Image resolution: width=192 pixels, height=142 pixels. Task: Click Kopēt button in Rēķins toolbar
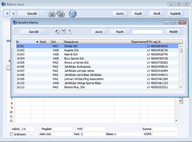138,14
